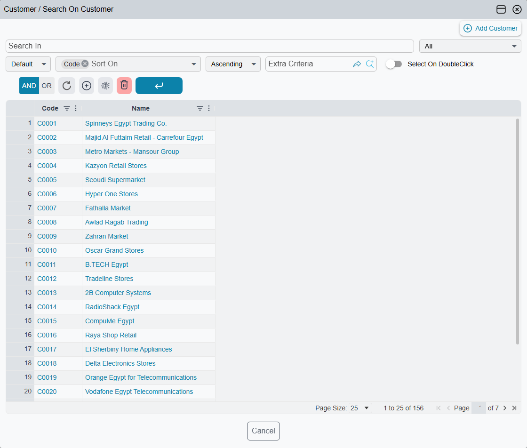The height and width of the screenshot is (448, 527).
Task: Select the AND operator
Action: click(x=29, y=86)
